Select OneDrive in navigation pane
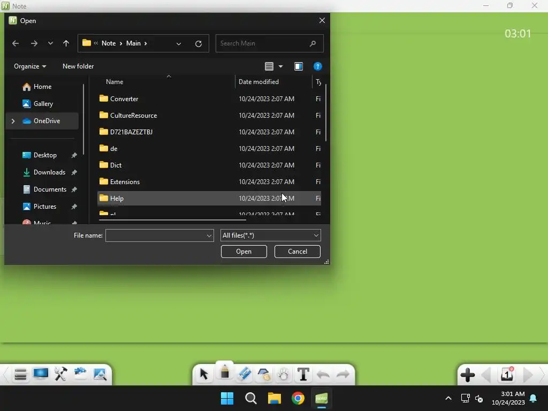Image resolution: width=548 pixels, height=411 pixels. pos(42,121)
